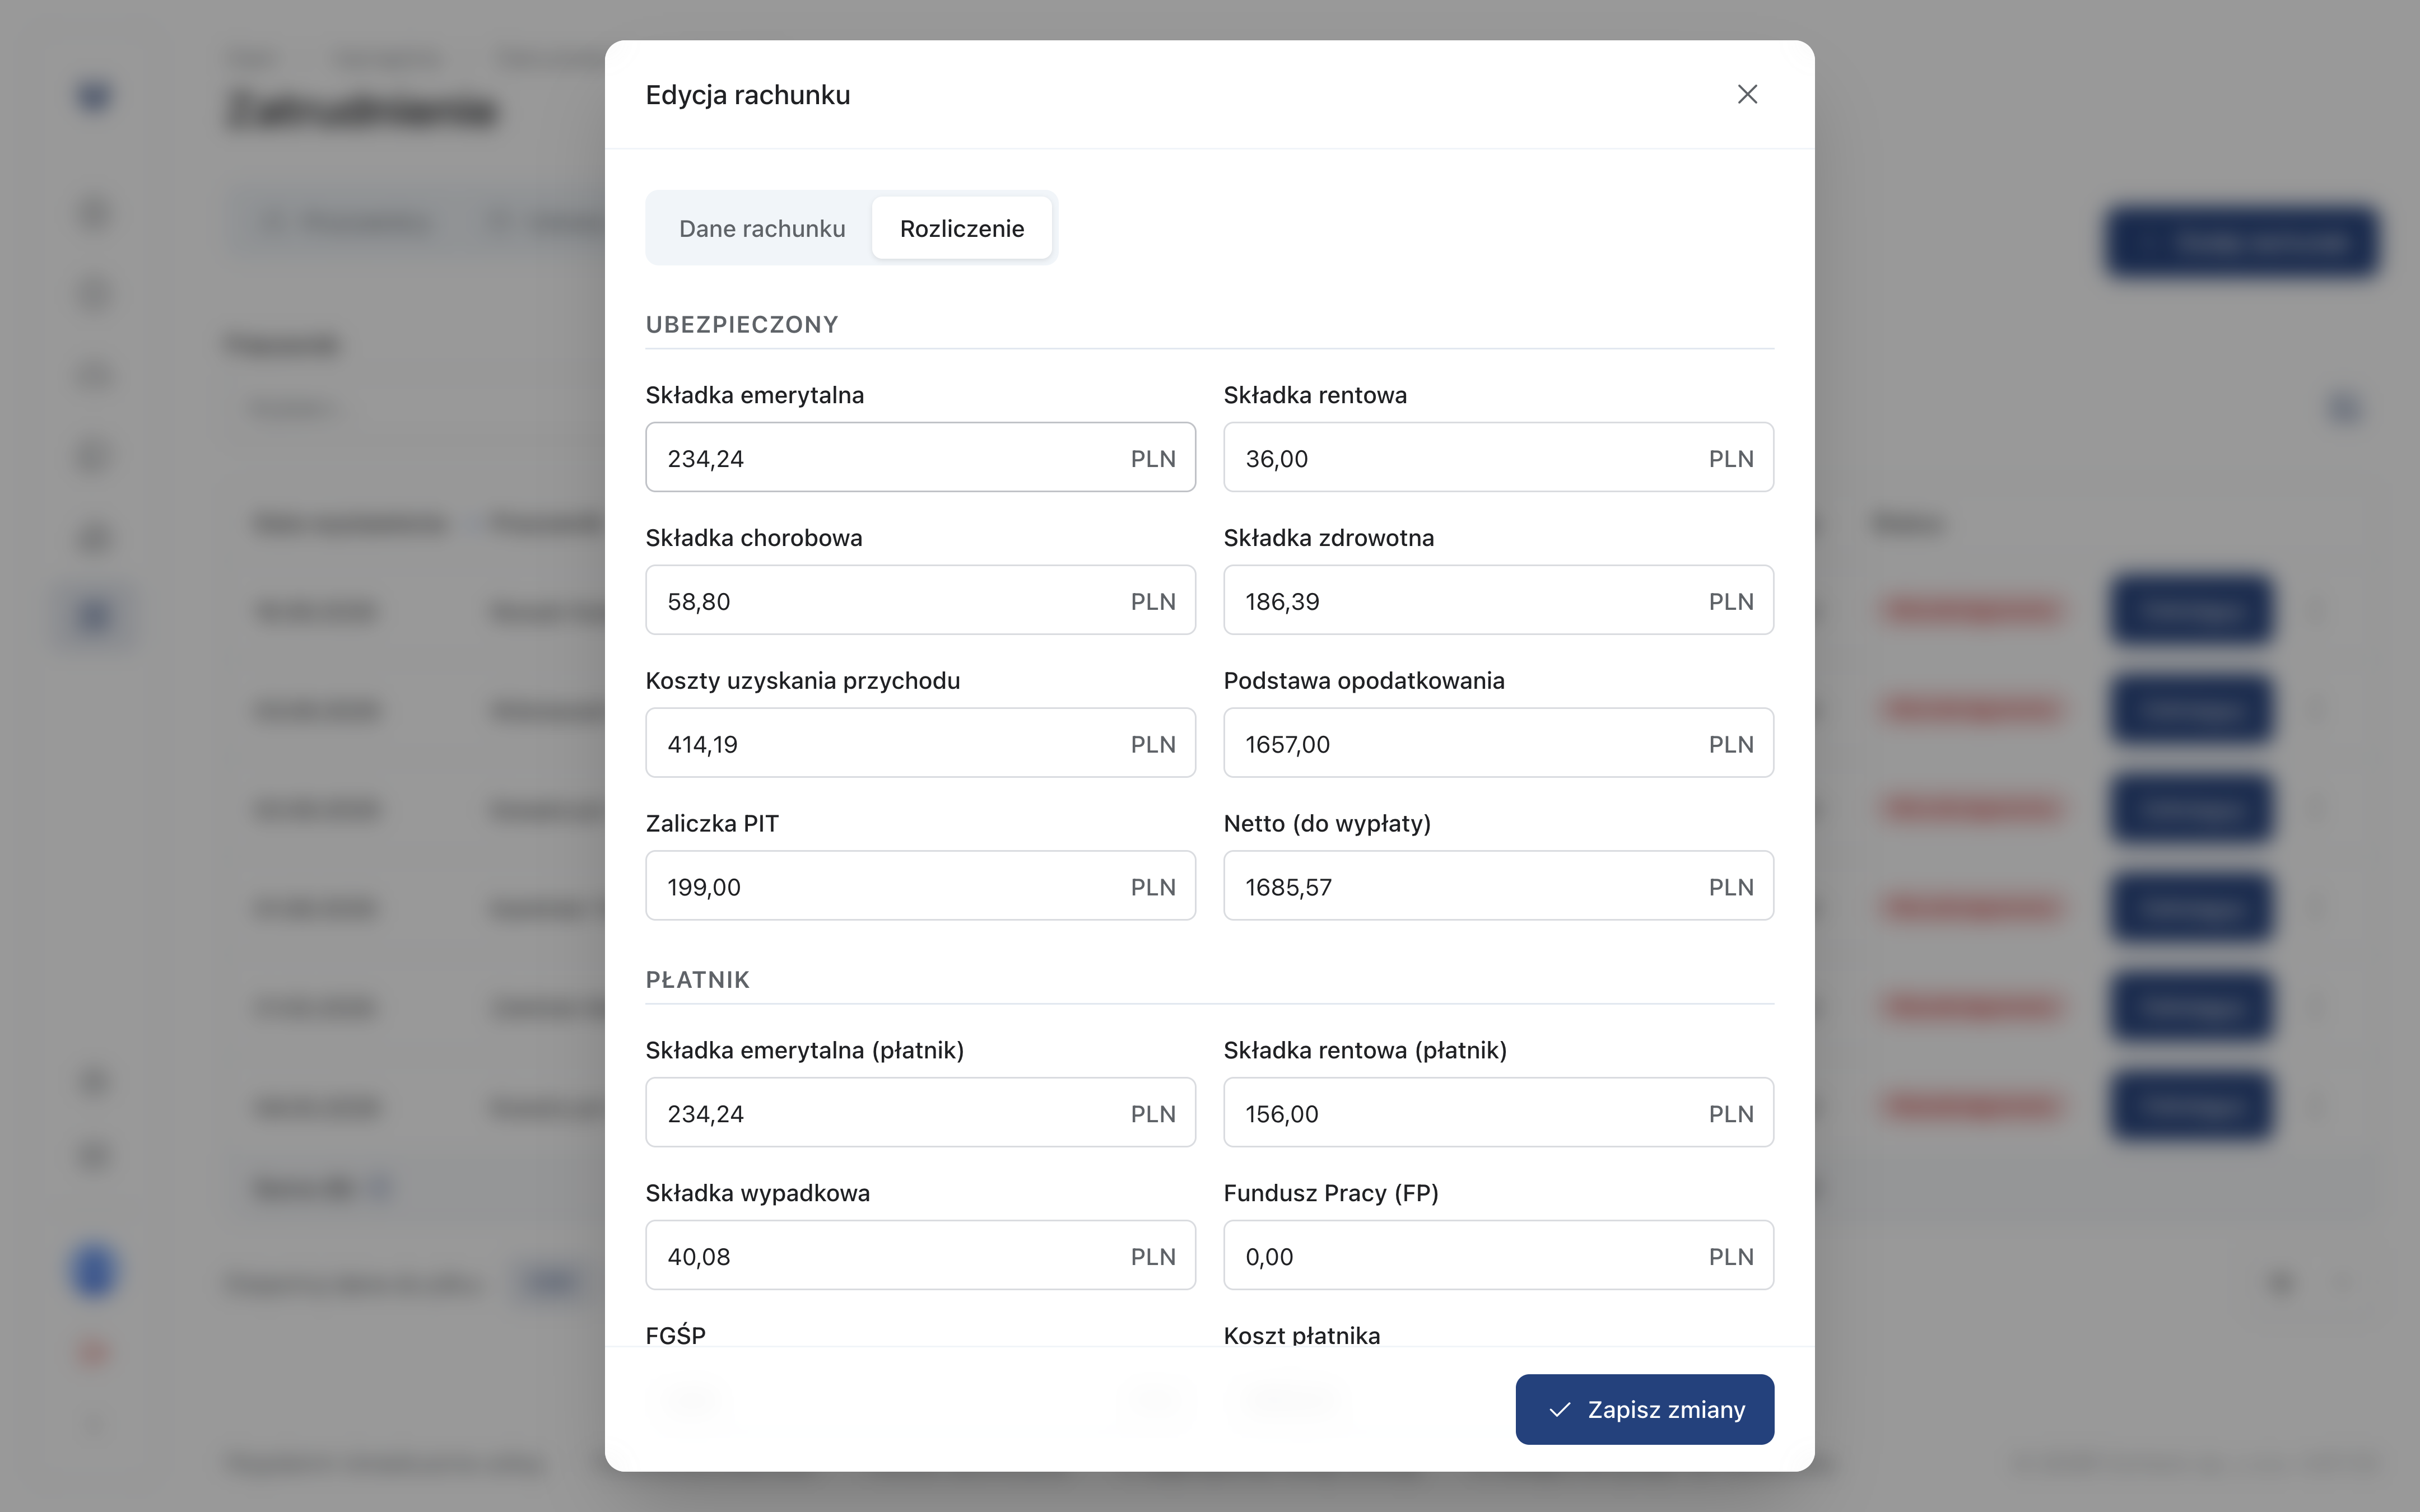
Task: Edit the Składka rentowa (płatnik) field
Action: coord(1498,1112)
